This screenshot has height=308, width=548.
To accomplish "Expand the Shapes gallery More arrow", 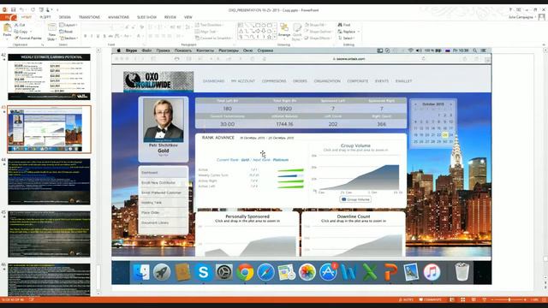I will (x=275, y=37).
